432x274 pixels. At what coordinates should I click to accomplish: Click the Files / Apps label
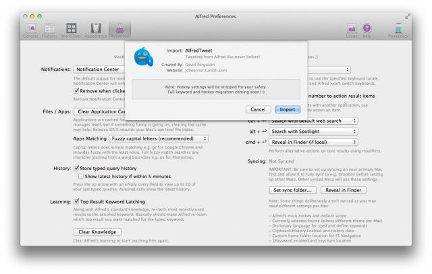click(57, 111)
